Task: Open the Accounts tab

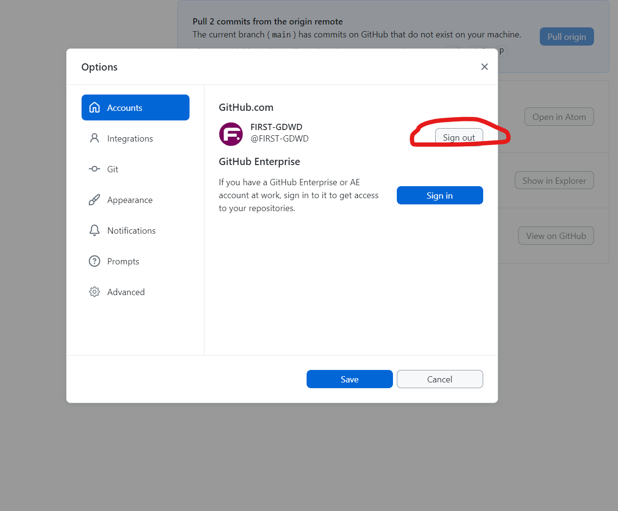Action: point(135,107)
